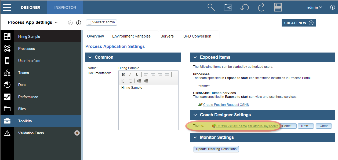338x160 pixels.
Task: Toggle underline formatting in the editor
Action: tap(137, 75)
